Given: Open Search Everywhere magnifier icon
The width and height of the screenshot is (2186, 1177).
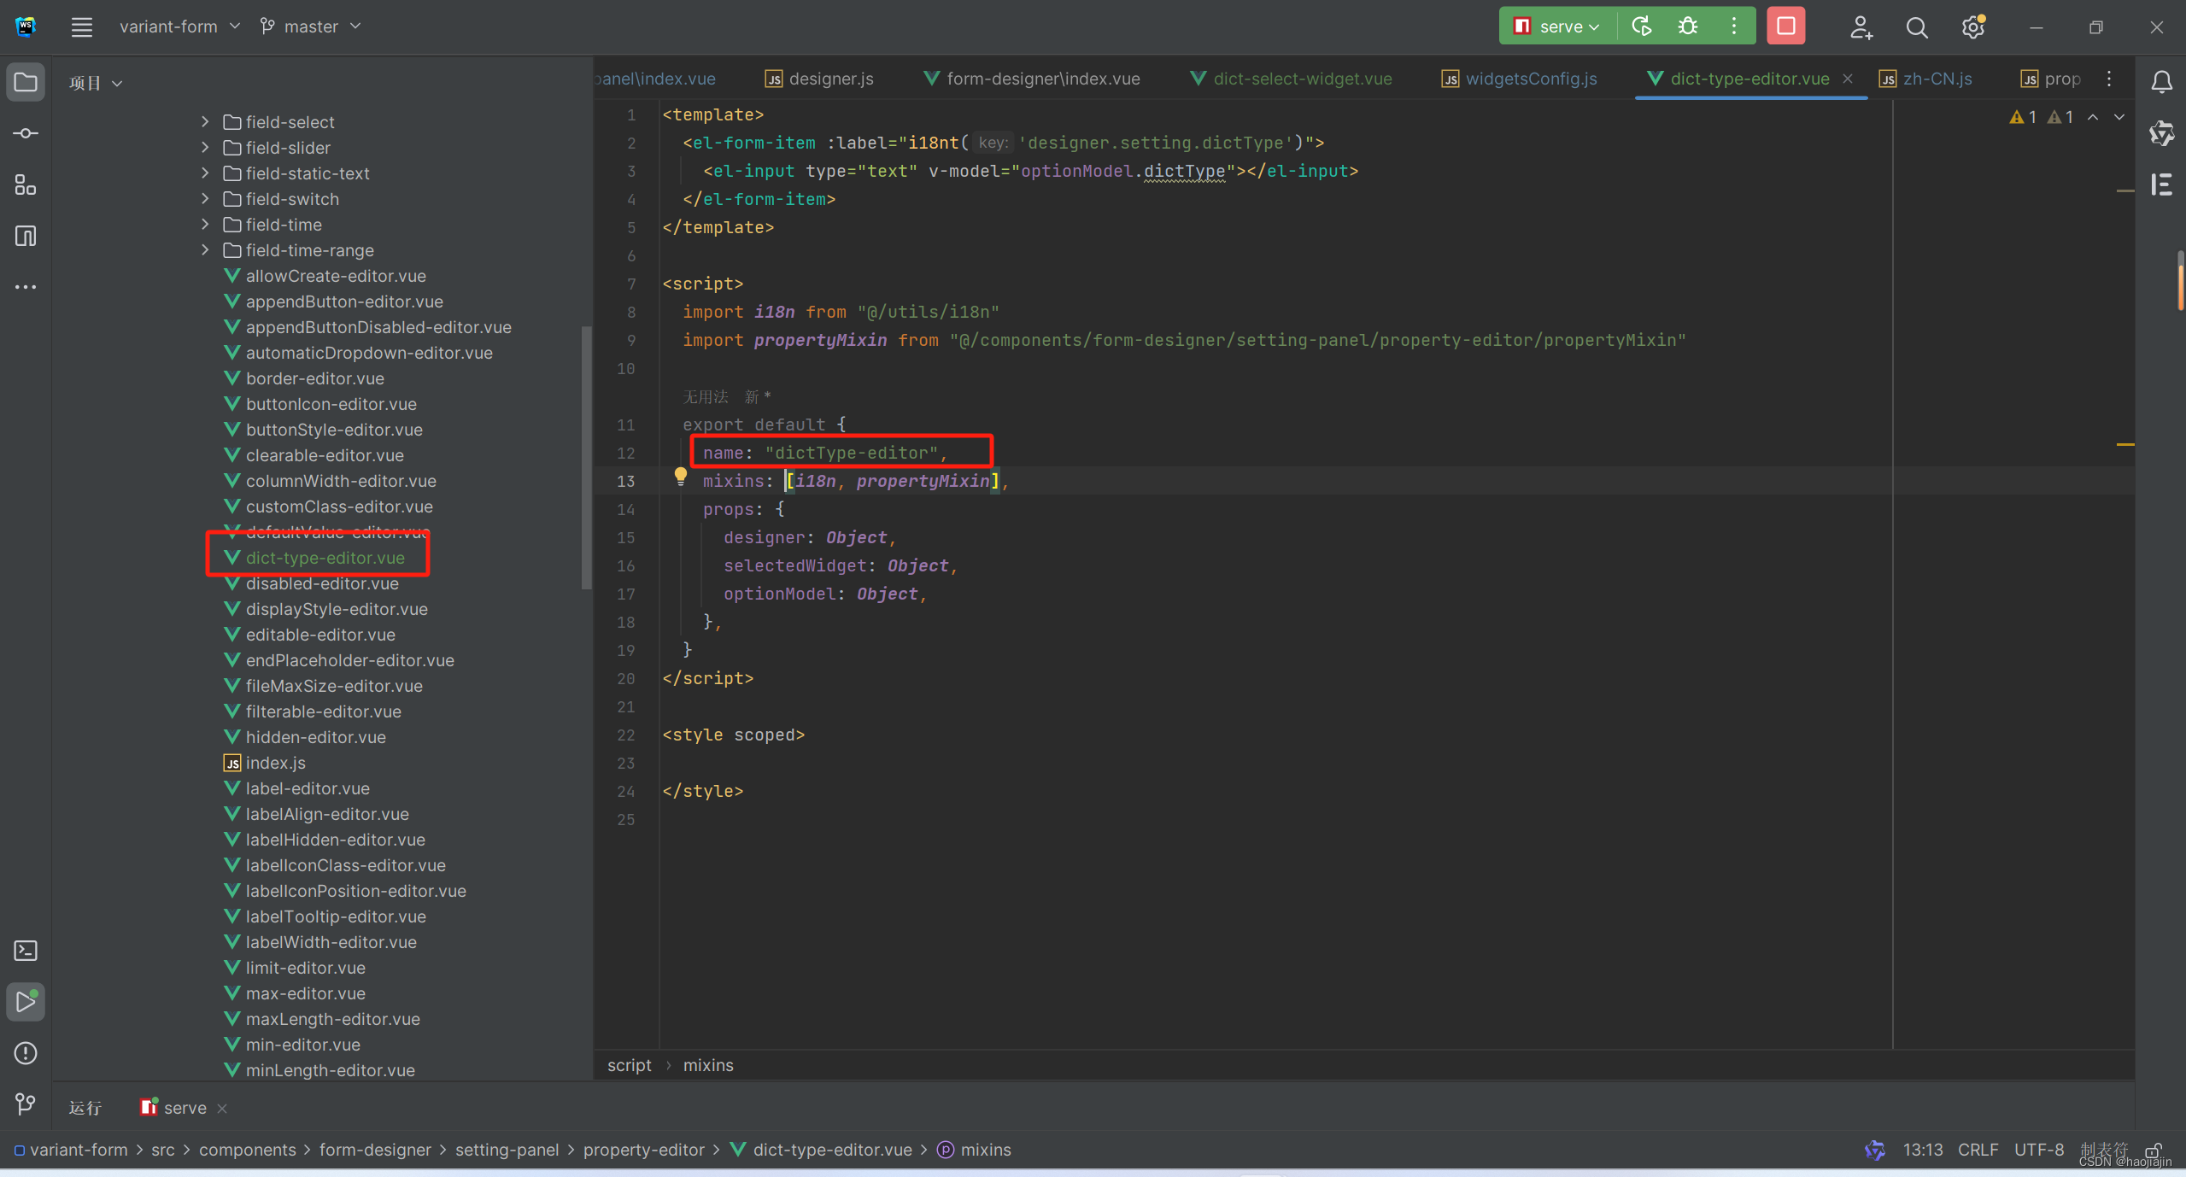Looking at the screenshot, I should (x=1917, y=27).
